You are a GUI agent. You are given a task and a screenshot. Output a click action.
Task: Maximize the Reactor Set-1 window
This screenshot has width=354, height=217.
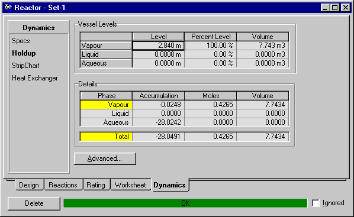point(334,8)
